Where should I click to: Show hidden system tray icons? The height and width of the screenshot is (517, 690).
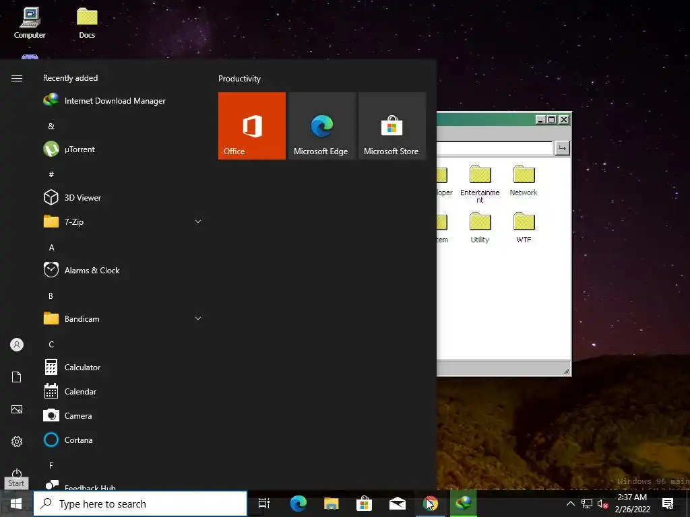tap(570, 504)
